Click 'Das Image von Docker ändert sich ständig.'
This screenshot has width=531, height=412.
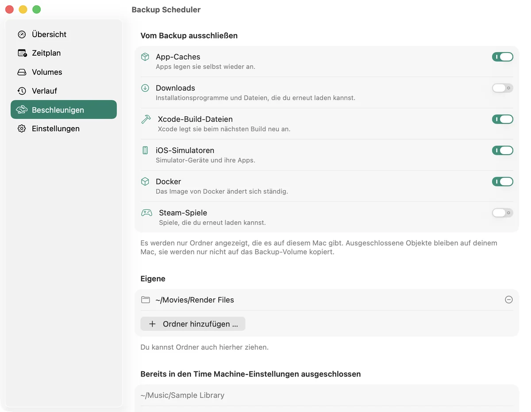(222, 192)
